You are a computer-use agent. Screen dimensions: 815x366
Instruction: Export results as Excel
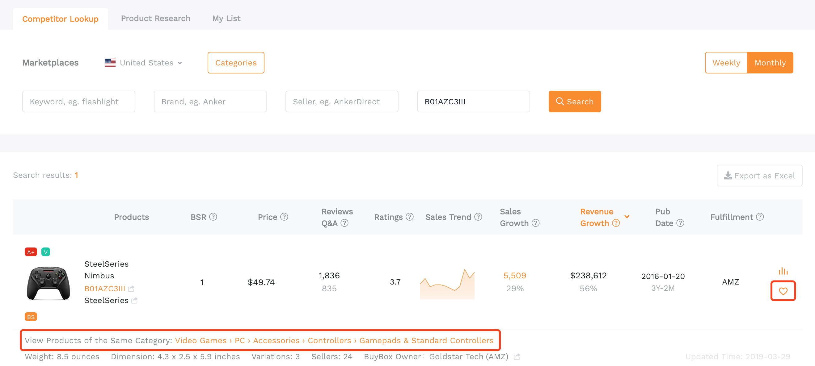tap(759, 175)
